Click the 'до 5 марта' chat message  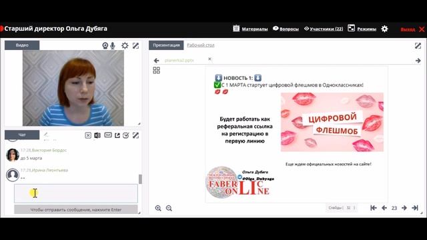click(x=31, y=158)
